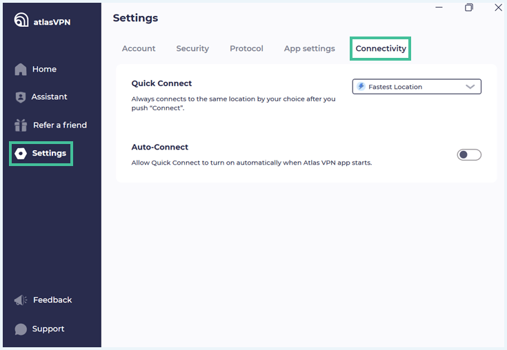The height and width of the screenshot is (350, 507).
Task: Switch to the Account tab
Action: [139, 48]
